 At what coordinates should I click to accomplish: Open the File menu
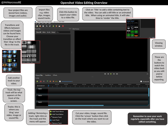point(36,24)
